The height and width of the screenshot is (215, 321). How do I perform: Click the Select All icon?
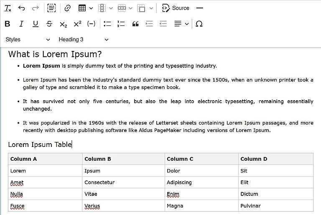(x=51, y=8)
